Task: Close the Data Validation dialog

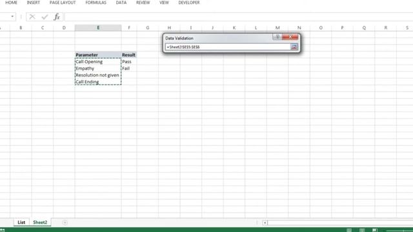Action: pyautogui.click(x=290, y=37)
